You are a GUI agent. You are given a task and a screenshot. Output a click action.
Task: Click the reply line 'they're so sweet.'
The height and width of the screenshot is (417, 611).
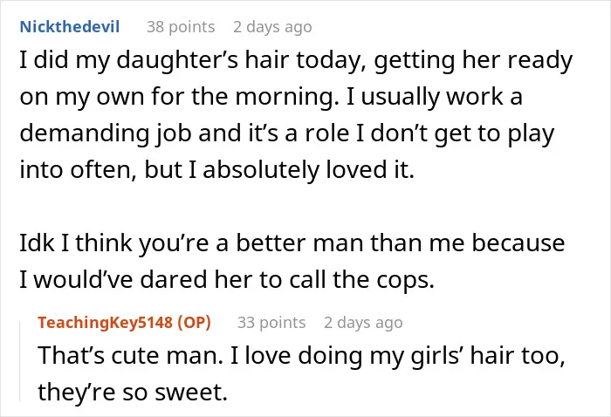coord(133,392)
